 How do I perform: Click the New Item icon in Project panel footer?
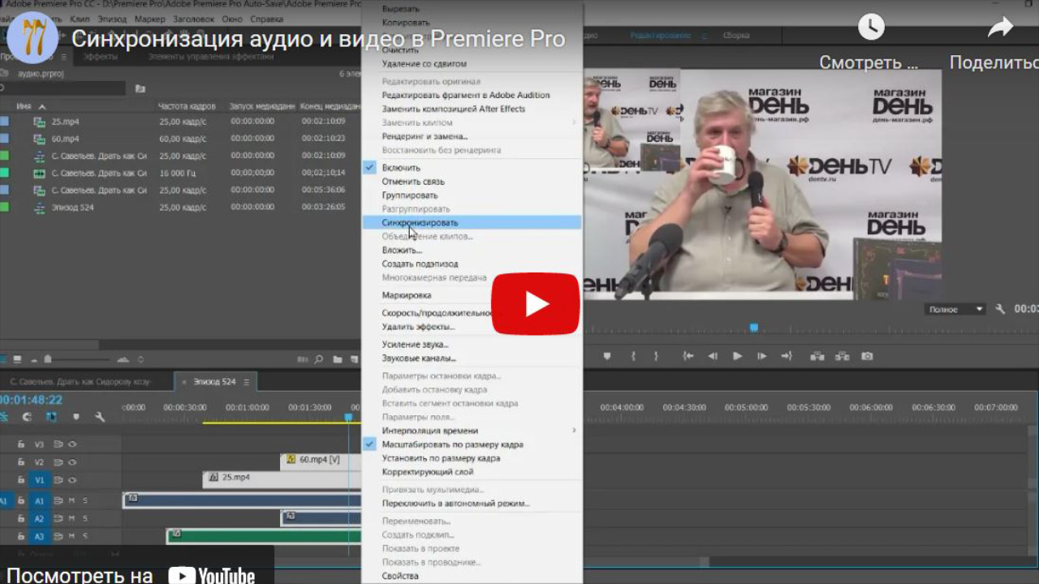(x=354, y=359)
